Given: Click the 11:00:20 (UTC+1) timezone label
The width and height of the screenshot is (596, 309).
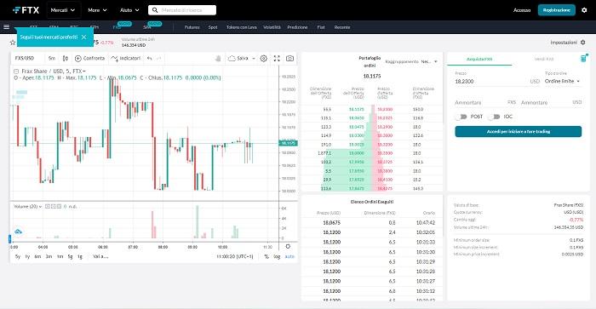Looking at the screenshot, I should point(234,256).
